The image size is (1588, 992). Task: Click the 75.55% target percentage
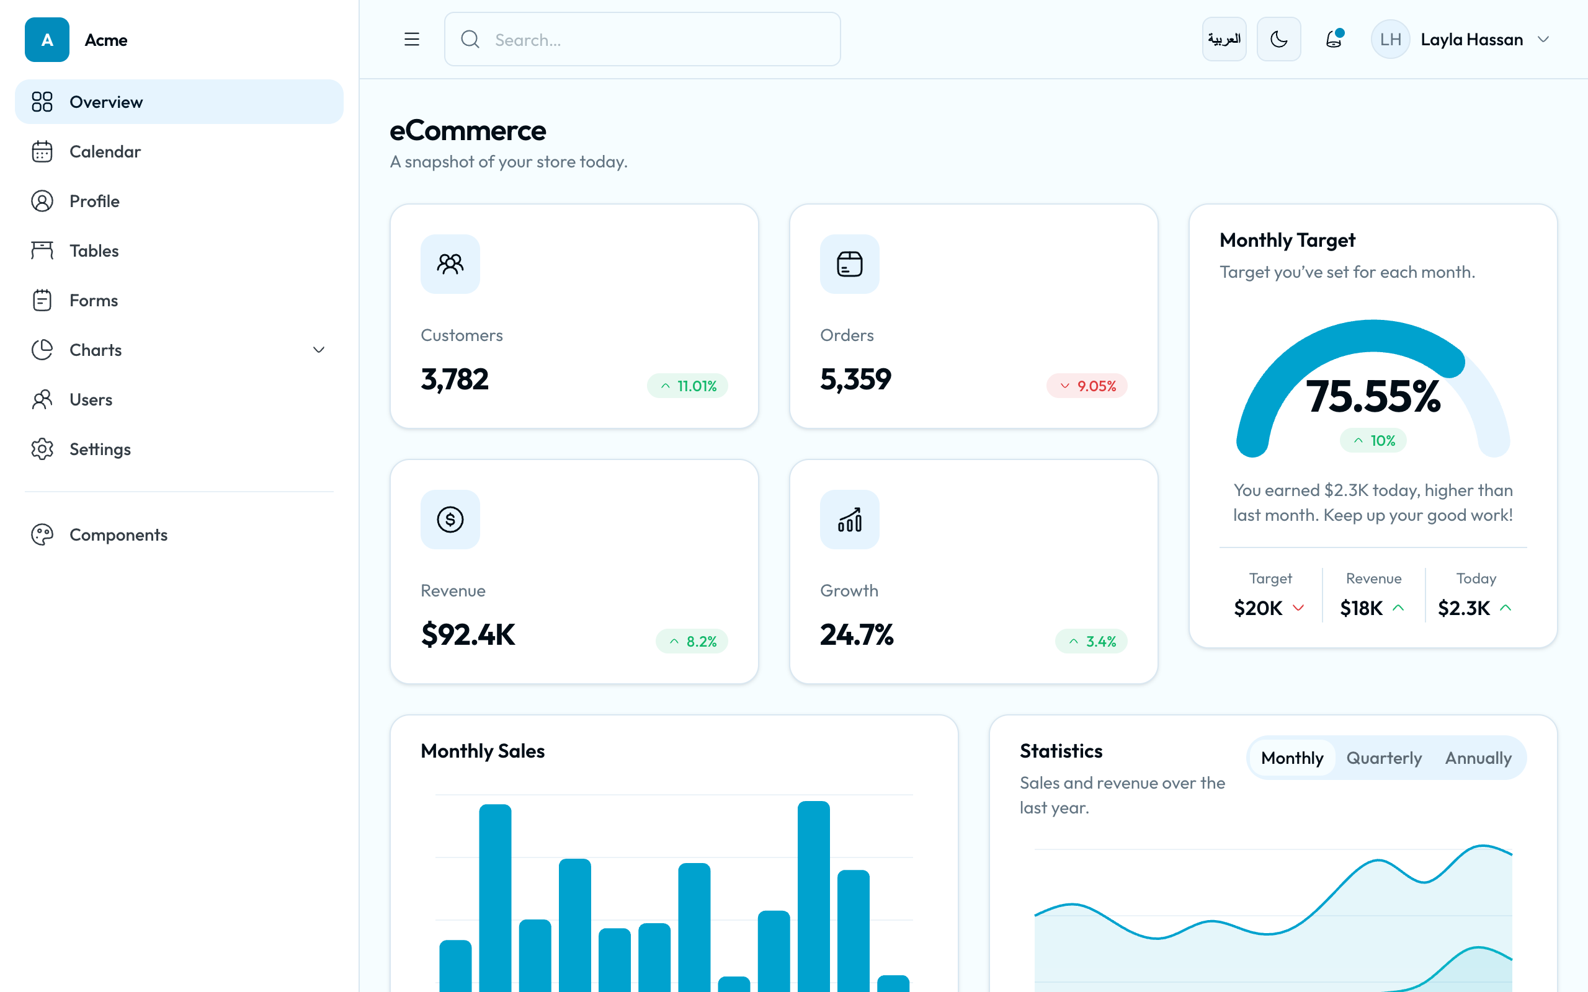tap(1373, 396)
